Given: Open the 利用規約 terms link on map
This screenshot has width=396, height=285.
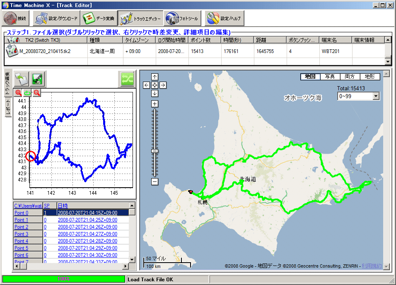Looking at the screenshot, I should coord(372,266).
